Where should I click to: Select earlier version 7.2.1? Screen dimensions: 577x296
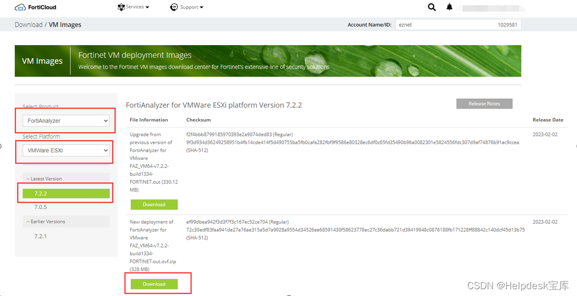40,236
